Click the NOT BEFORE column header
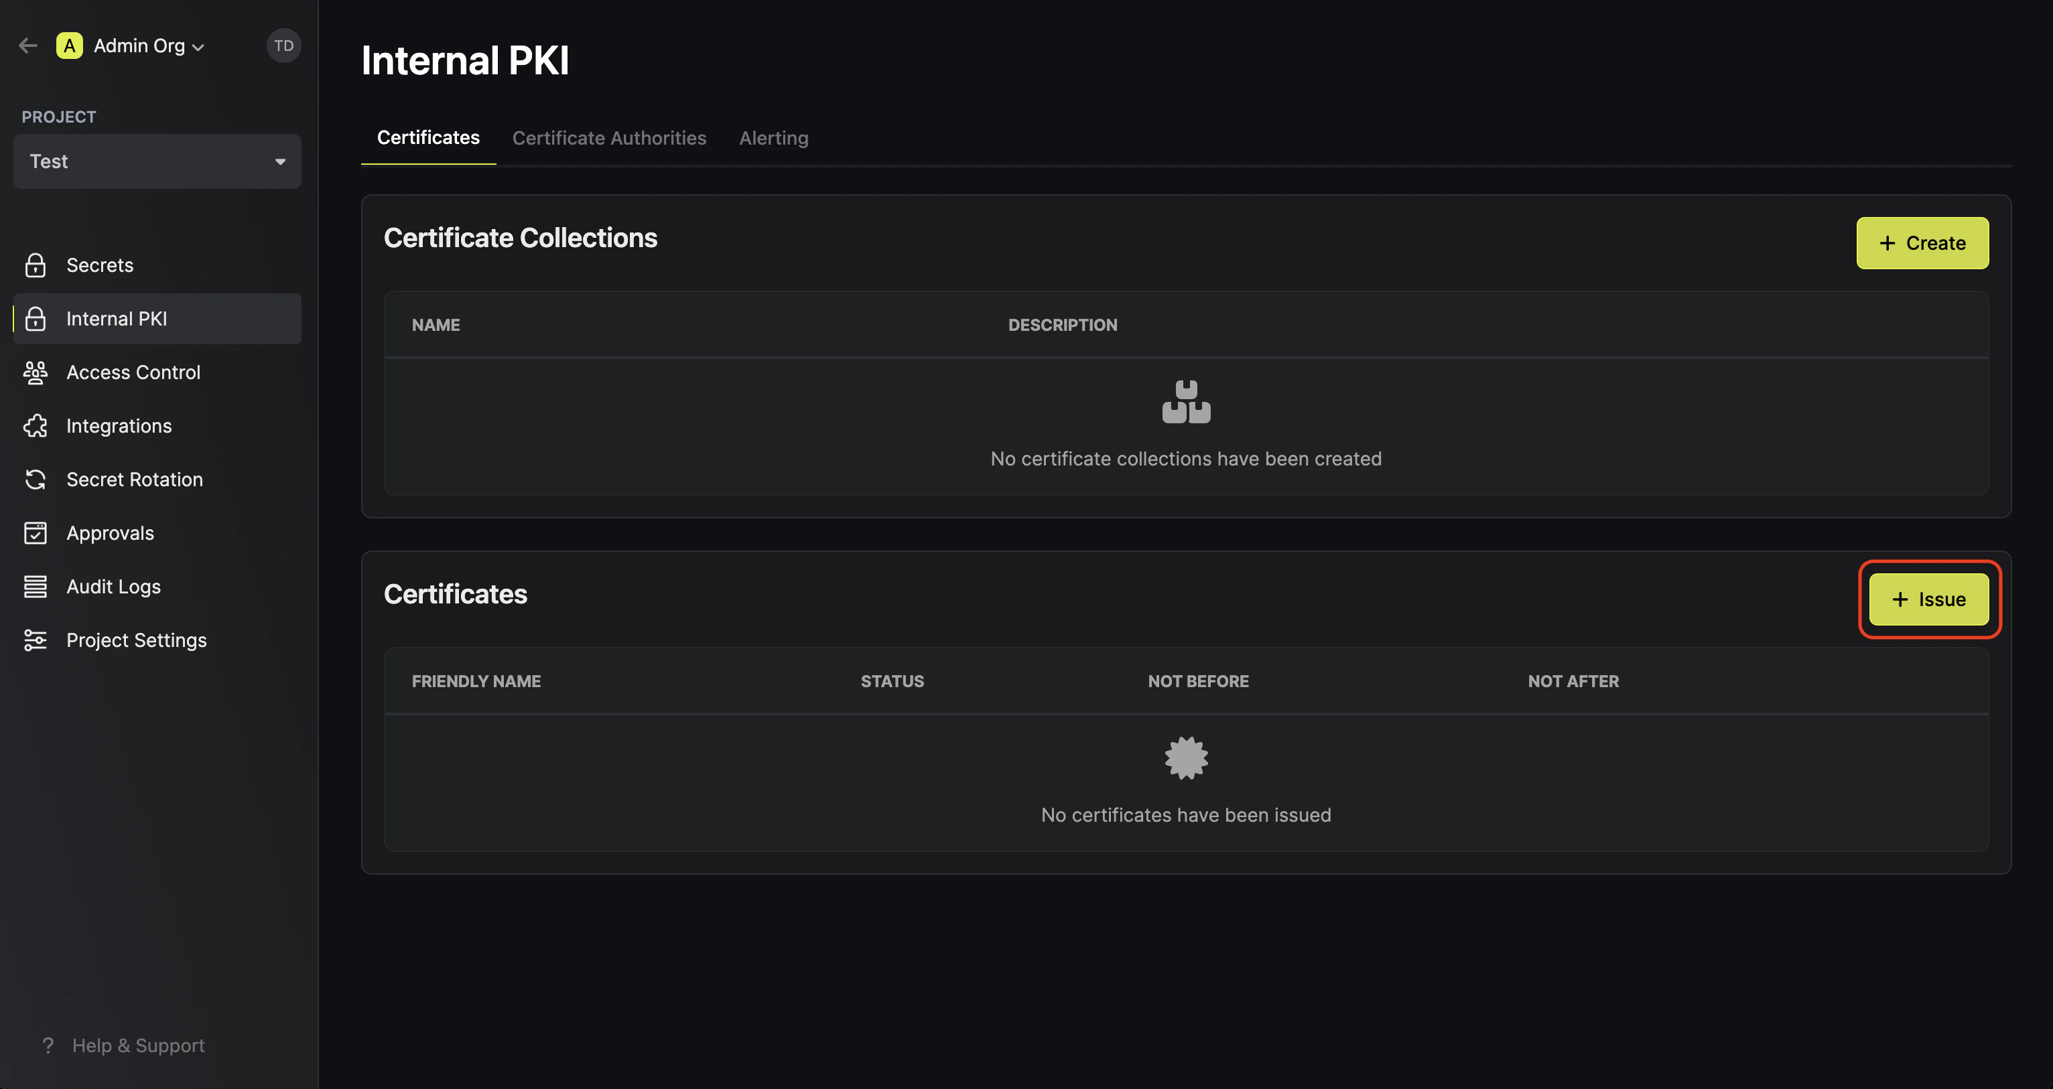2053x1089 pixels. [x=1198, y=681]
